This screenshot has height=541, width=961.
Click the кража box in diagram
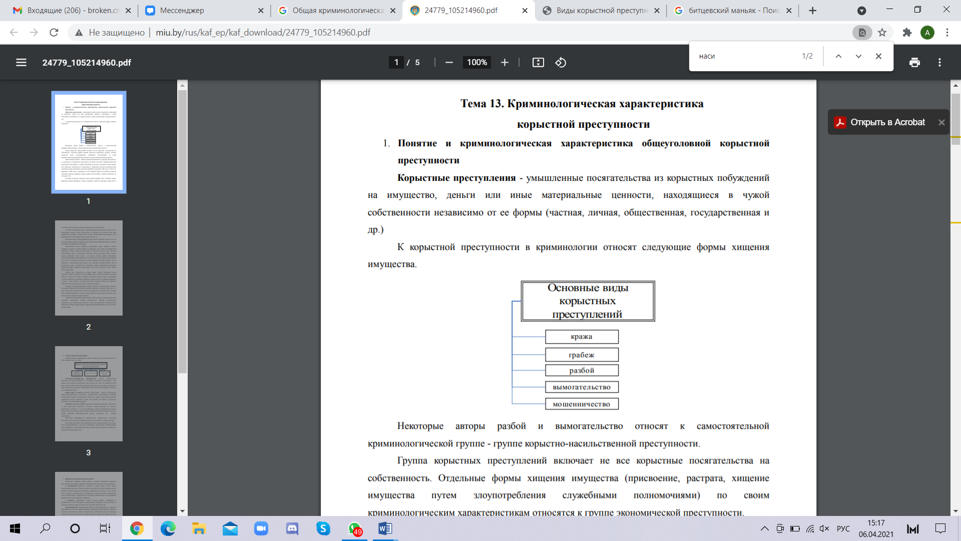click(582, 337)
